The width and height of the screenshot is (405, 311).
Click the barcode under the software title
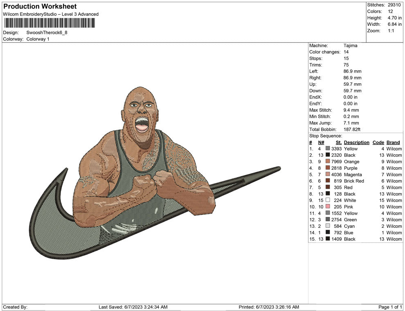coord(49,23)
